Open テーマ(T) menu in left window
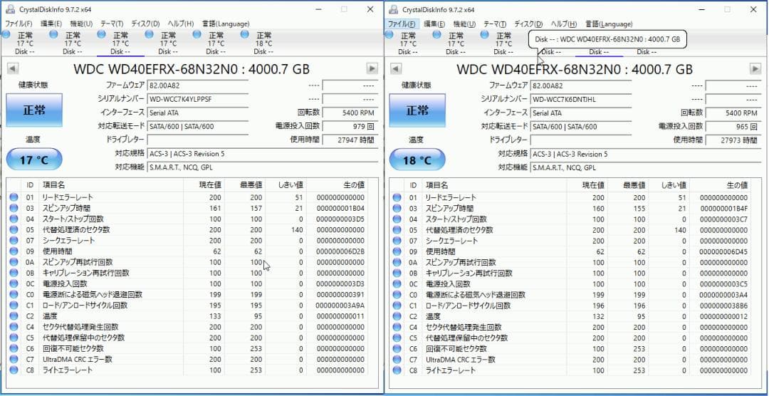The image size is (769, 396). [112, 24]
